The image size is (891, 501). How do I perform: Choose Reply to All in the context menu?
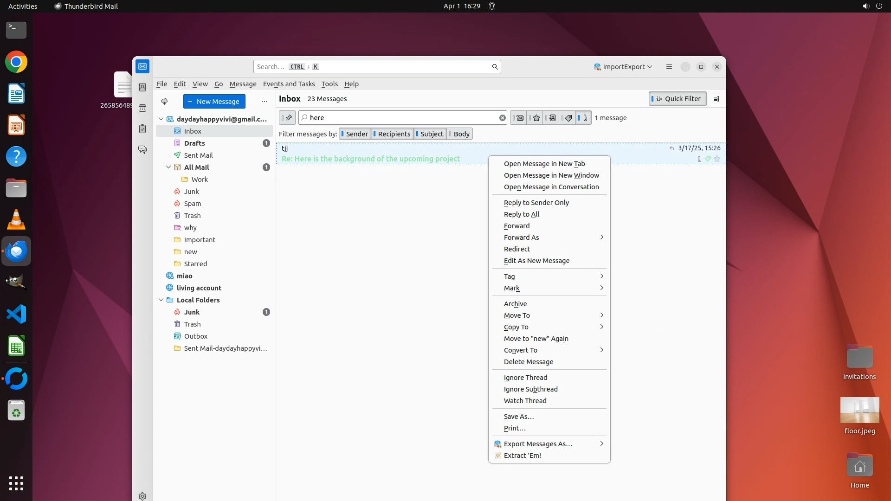pos(522,214)
